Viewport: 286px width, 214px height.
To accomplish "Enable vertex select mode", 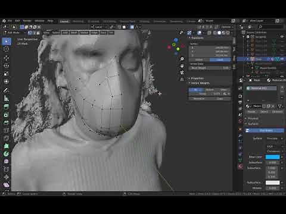I will pos(30,33).
